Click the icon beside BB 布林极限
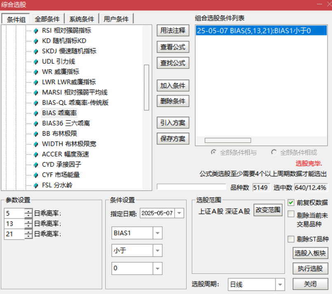This screenshot has width=332, height=294. click(x=36, y=134)
